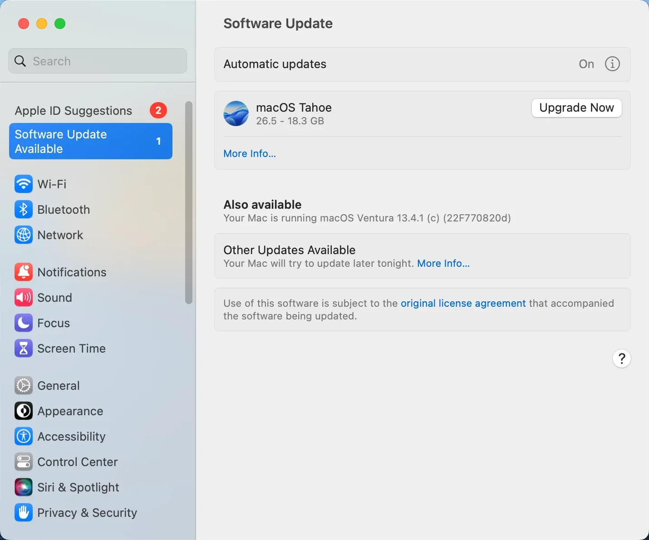The height and width of the screenshot is (540, 649).
Task: Click the Accessibility icon
Action: 24,437
